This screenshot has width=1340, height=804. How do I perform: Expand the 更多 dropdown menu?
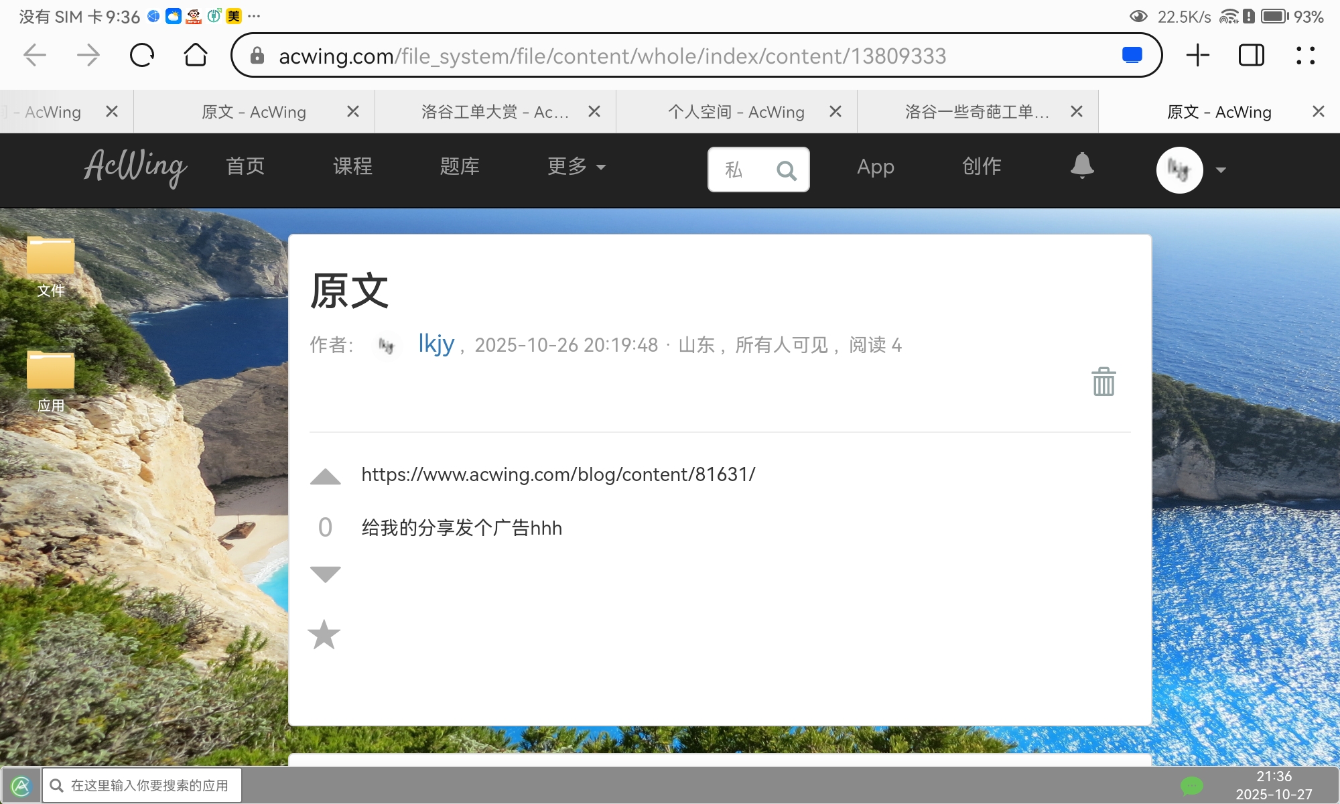point(576,166)
